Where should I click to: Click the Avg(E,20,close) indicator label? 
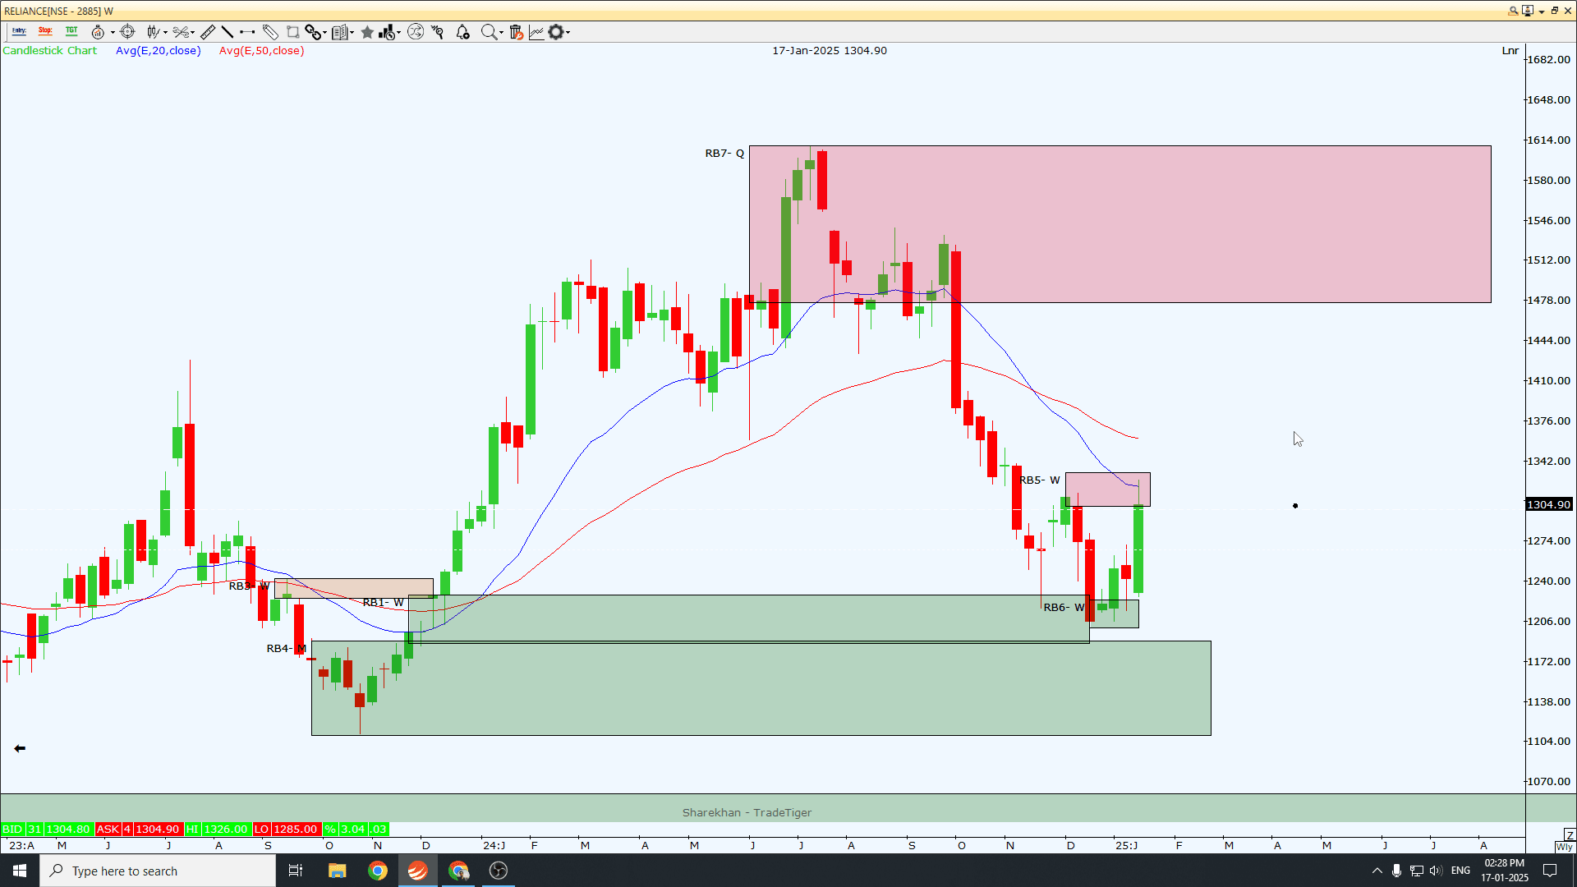(x=158, y=51)
